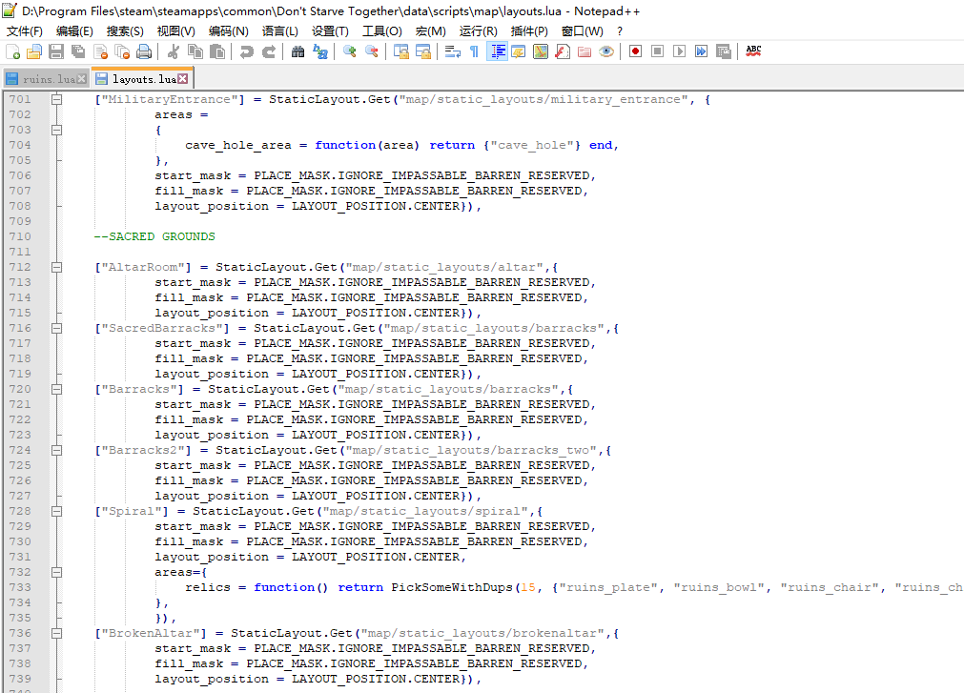The width and height of the screenshot is (964, 693).
Task: Click the spell check ABC icon
Action: 753,51
